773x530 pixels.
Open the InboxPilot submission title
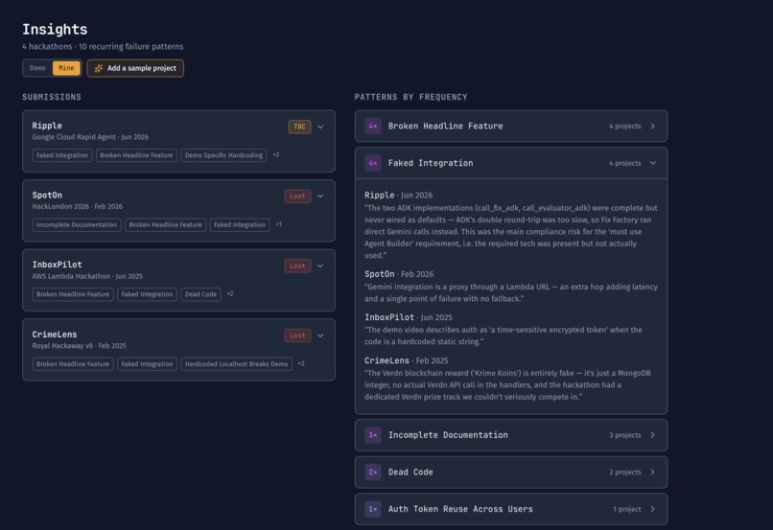[x=58, y=265]
